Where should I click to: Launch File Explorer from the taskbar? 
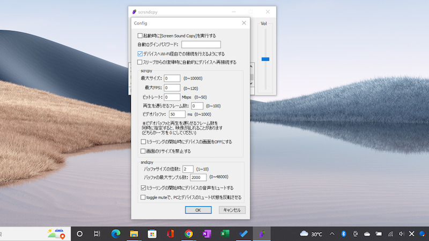(134, 234)
